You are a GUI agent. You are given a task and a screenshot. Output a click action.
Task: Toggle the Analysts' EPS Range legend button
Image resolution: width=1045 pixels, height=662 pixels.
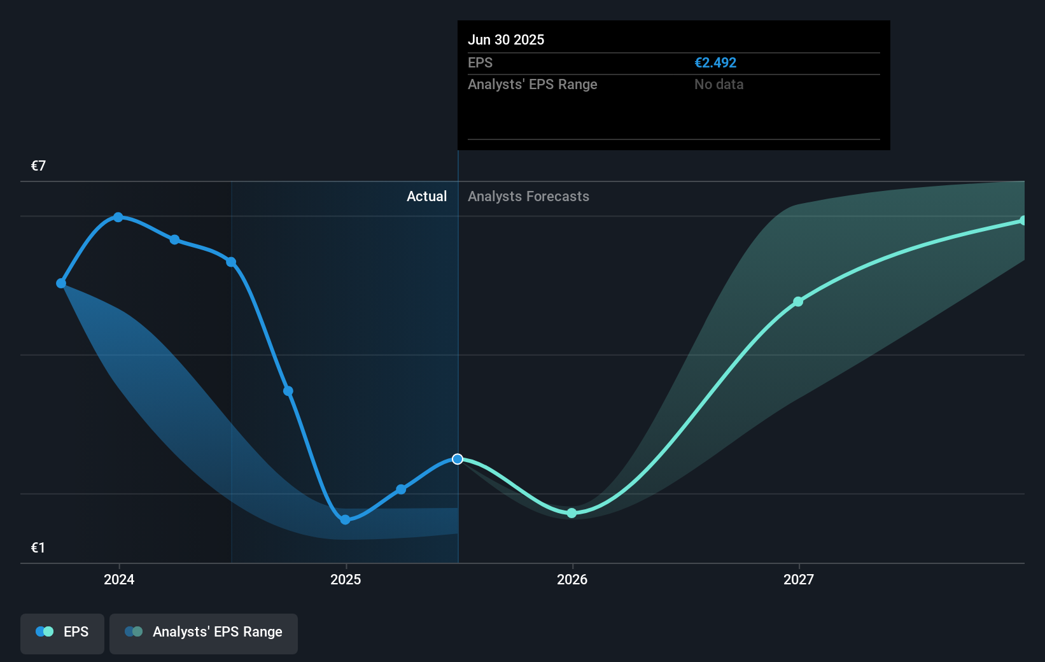coord(203,633)
